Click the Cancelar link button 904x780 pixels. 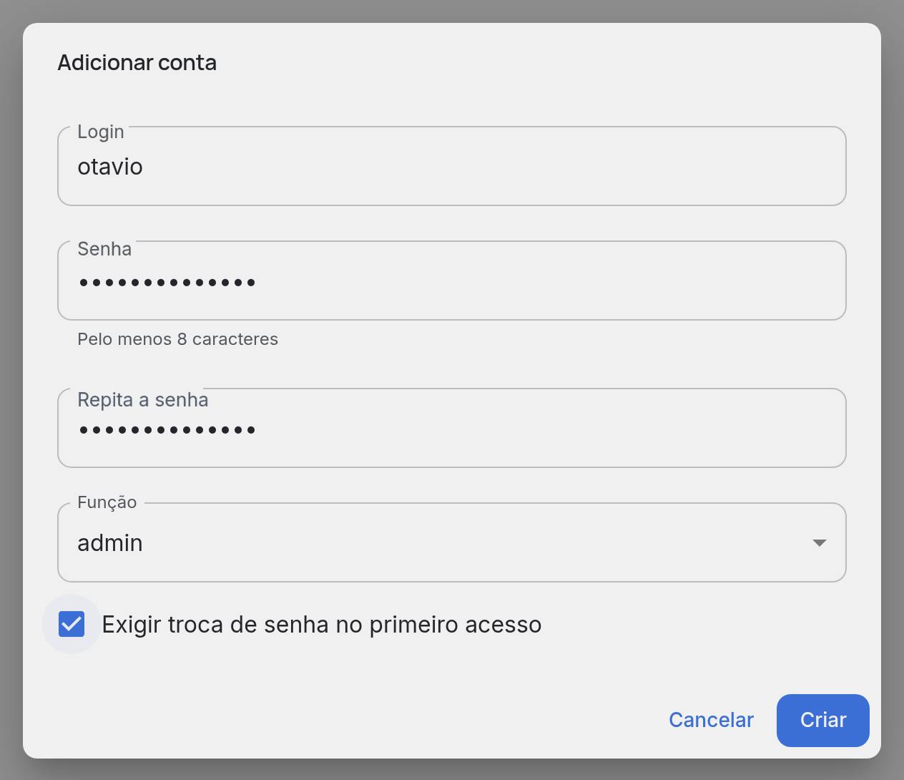(711, 720)
